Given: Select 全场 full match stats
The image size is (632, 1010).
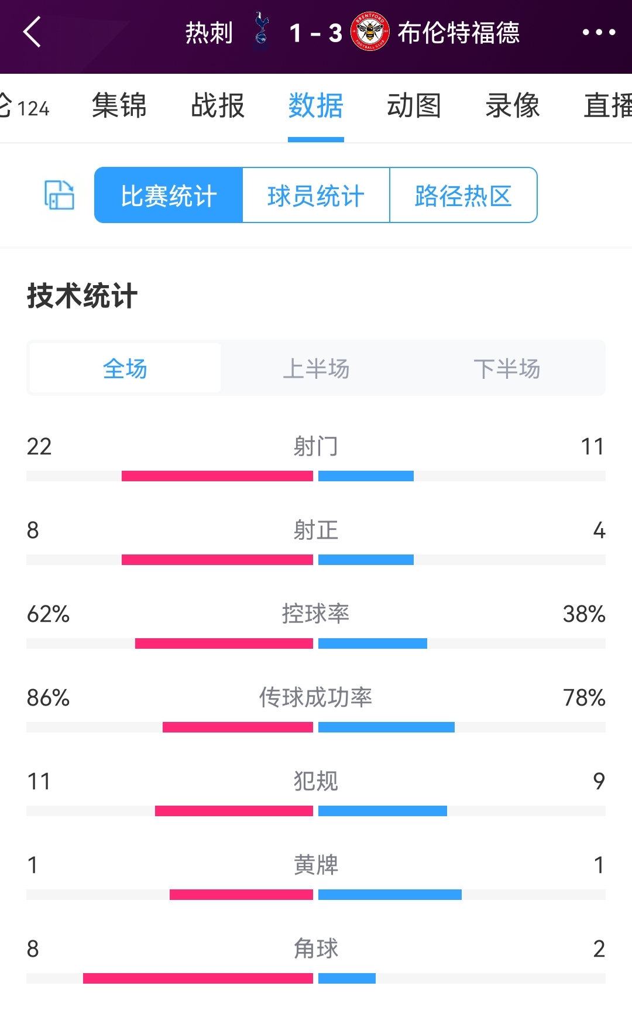Looking at the screenshot, I should tap(125, 368).
